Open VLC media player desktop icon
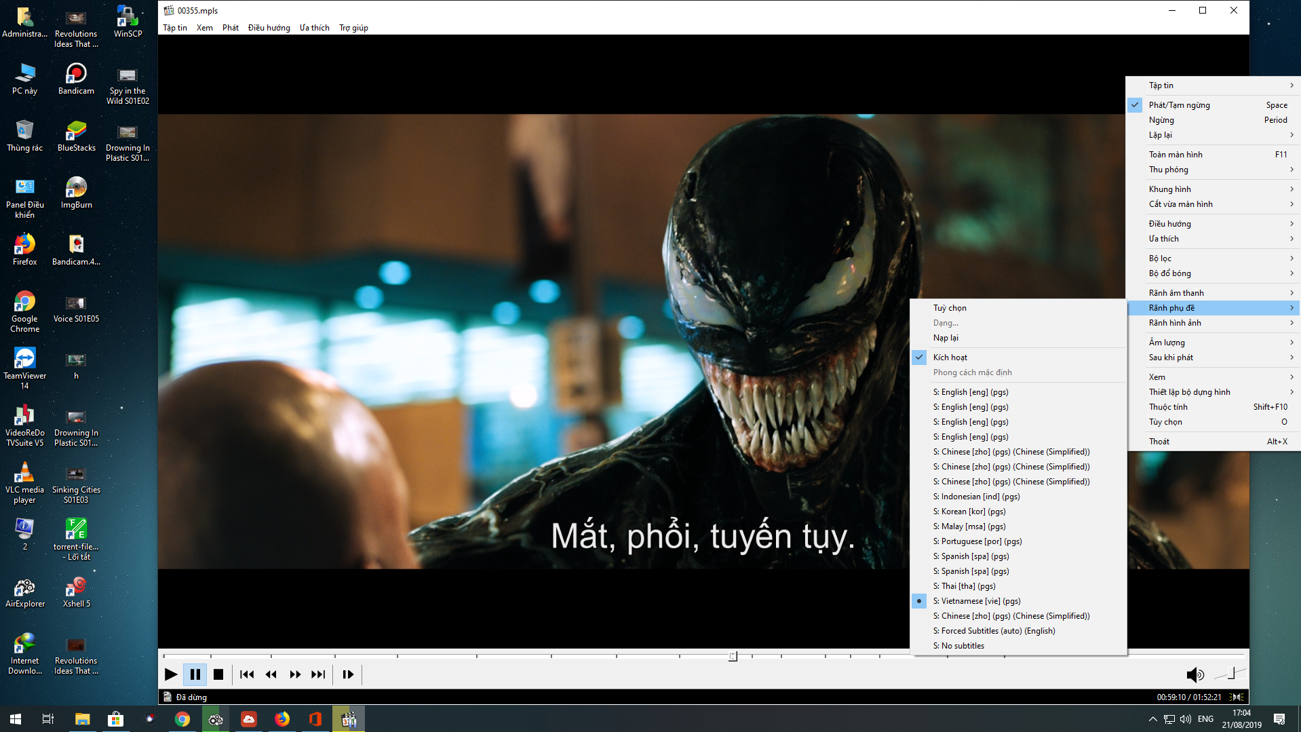 click(x=25, y=482)
